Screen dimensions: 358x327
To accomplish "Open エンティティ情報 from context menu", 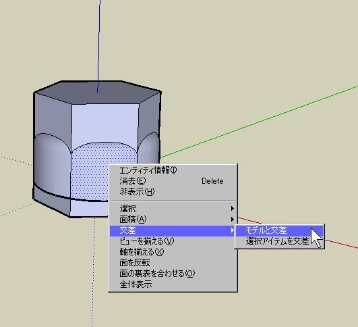I will click(173, 170).
